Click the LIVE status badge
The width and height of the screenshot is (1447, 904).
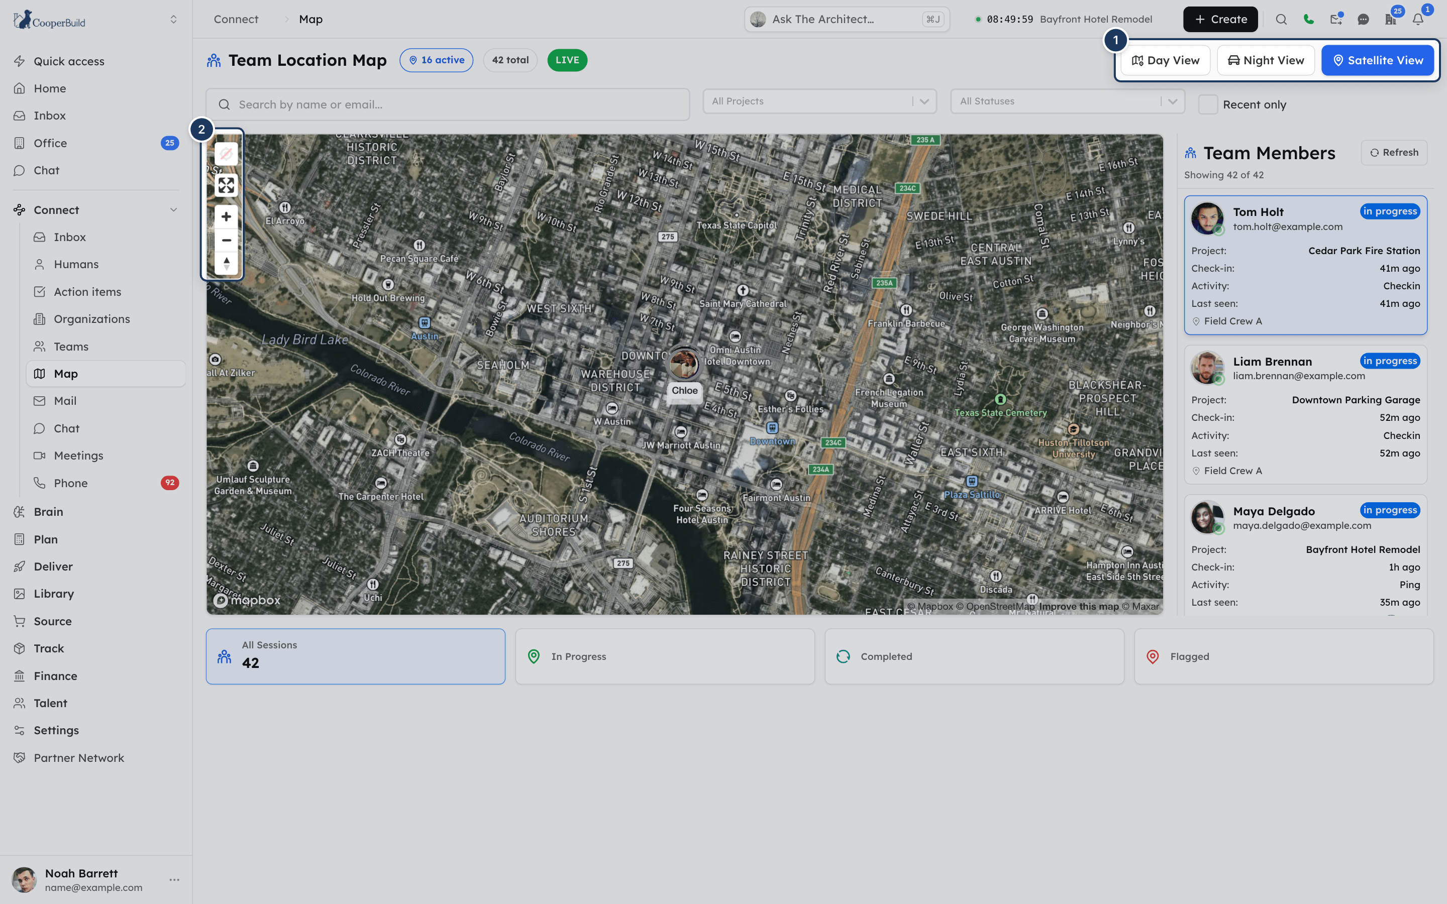(567, 60)
